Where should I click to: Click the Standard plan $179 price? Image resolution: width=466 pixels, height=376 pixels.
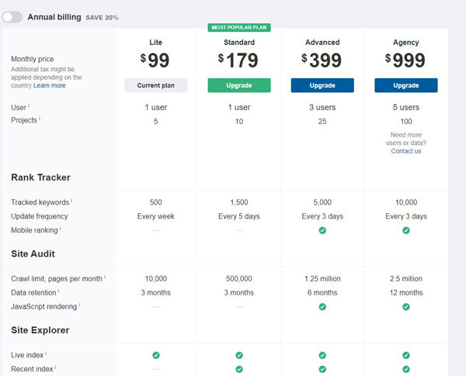[x=238, y=60]
